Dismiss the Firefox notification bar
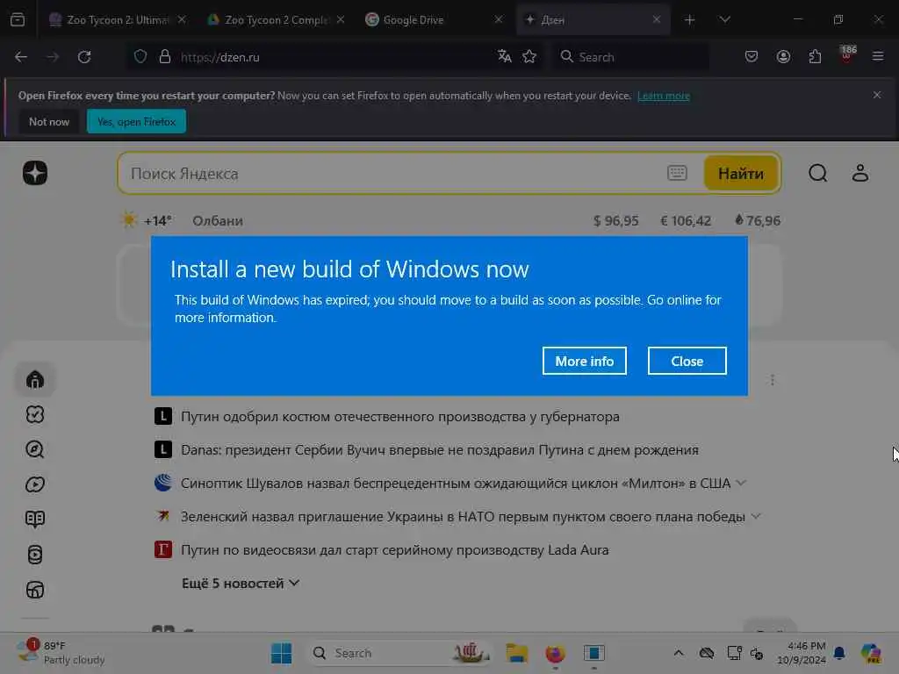899x674 pixels. coord(877,95)
